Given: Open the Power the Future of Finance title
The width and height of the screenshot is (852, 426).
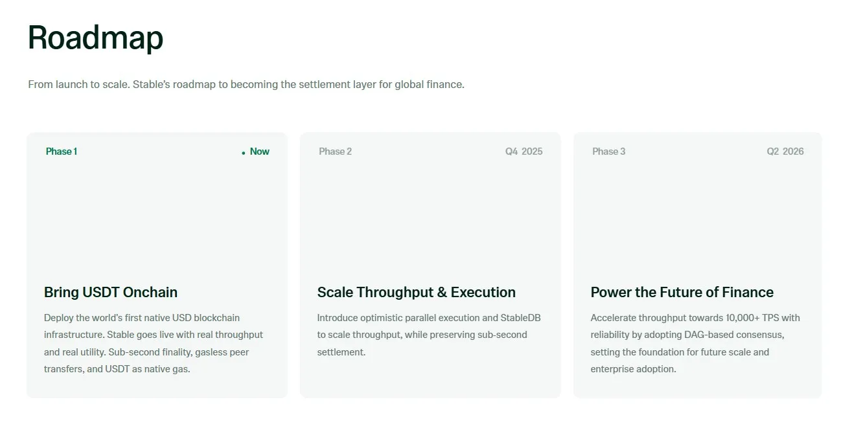Looking at the screenshot, I should point(682,292).
